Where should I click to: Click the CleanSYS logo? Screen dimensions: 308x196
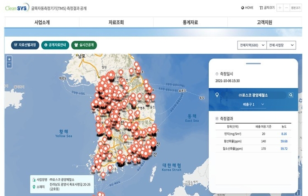(16, 8)
